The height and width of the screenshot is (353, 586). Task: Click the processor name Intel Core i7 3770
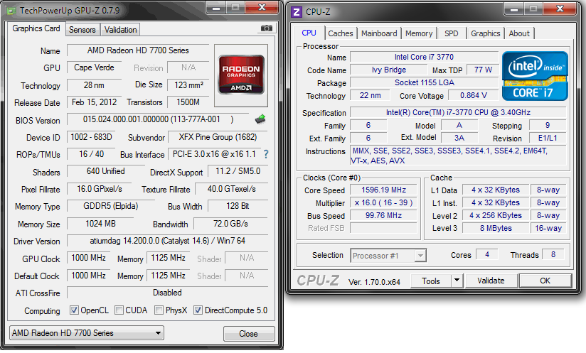424,57
